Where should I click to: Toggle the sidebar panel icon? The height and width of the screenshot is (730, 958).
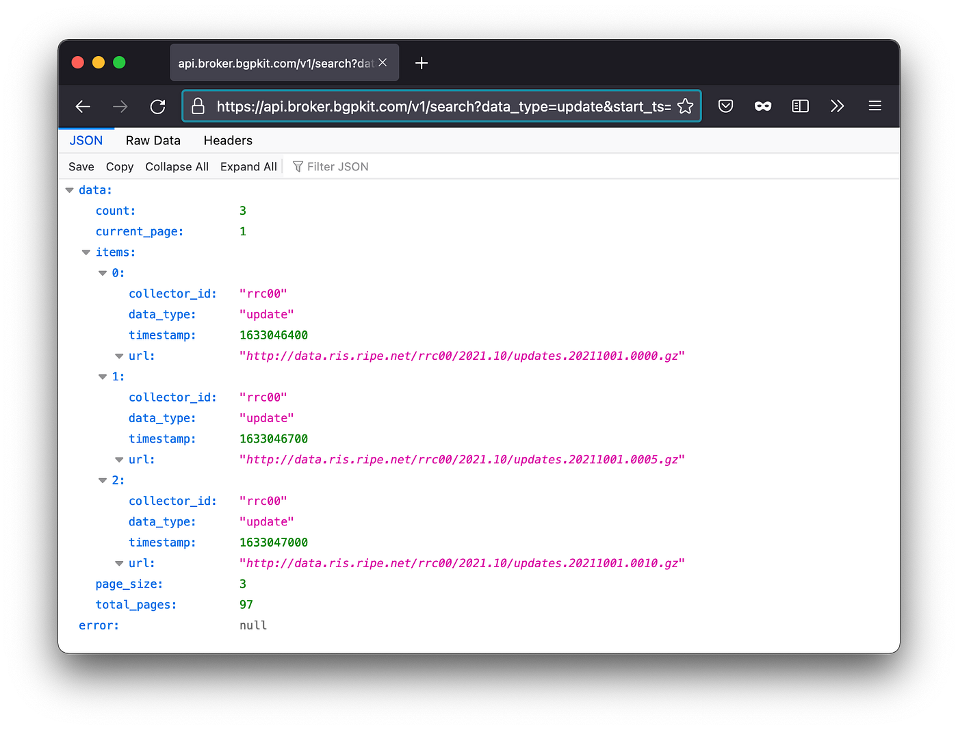pos(800,106)
